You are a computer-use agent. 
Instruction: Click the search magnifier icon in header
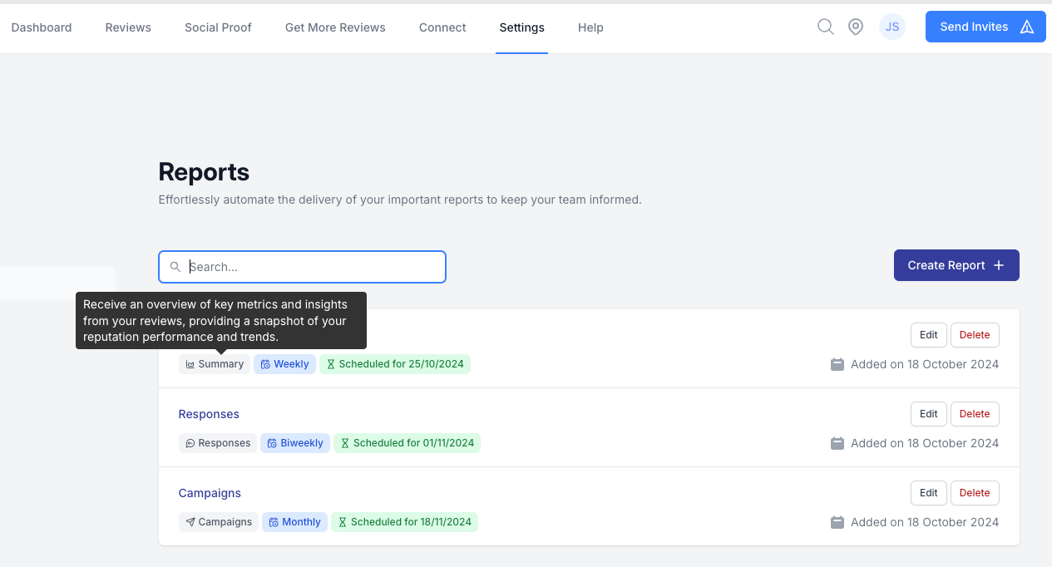(825, 27)
